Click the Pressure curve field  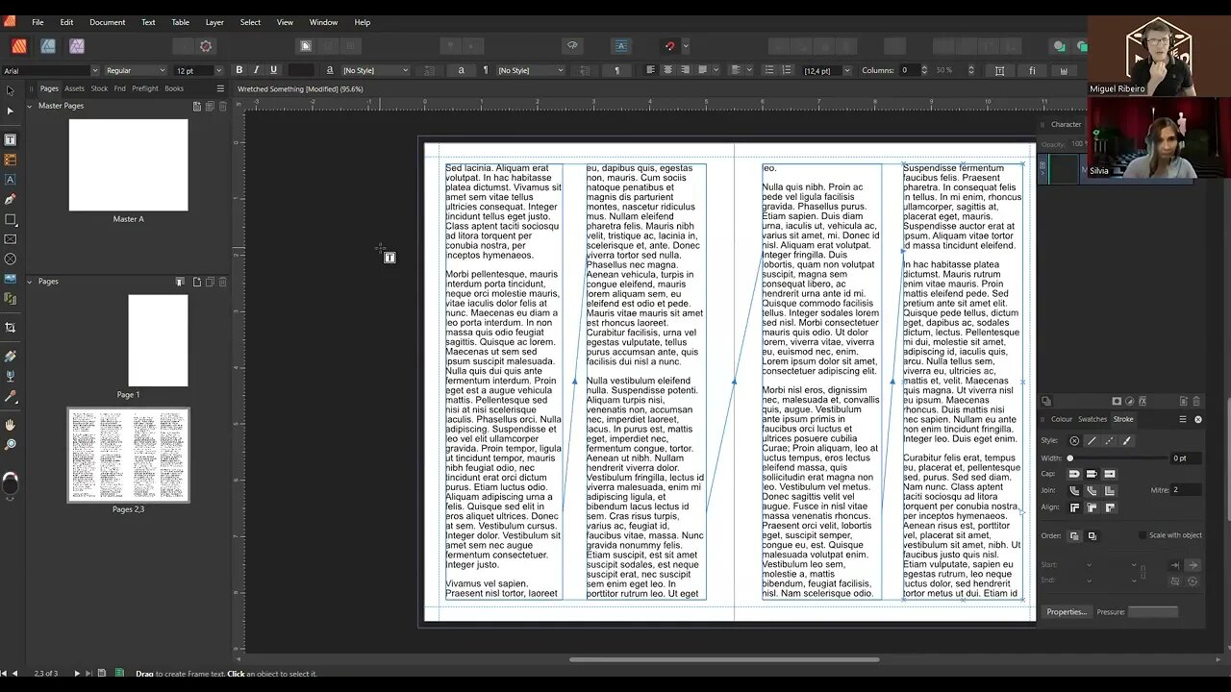tap(1152, 611)
